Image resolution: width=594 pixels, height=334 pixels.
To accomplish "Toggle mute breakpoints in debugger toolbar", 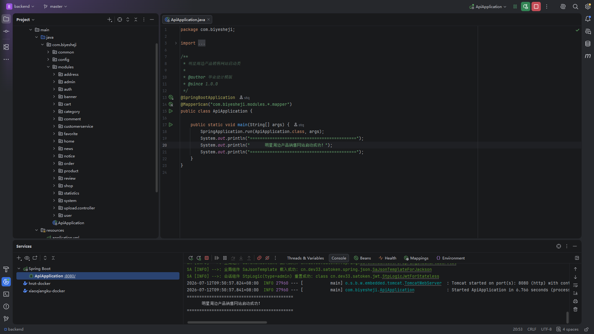I will point(267,258).
